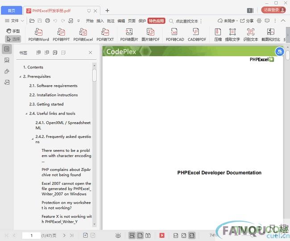Go to the 首页 home tab
Viewport: 290px width, 241px height.
(x=12, y=11)
